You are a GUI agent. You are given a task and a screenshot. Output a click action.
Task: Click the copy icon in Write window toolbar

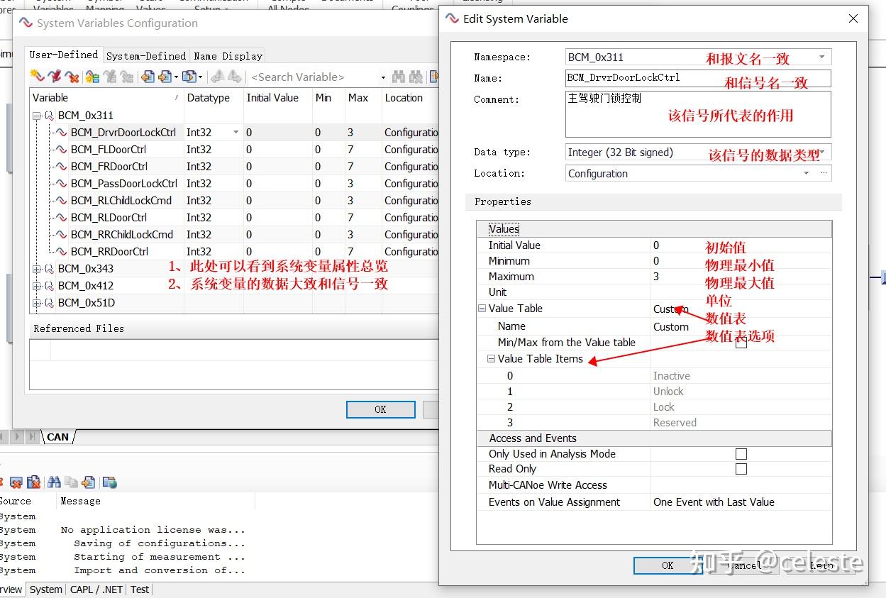71,482
